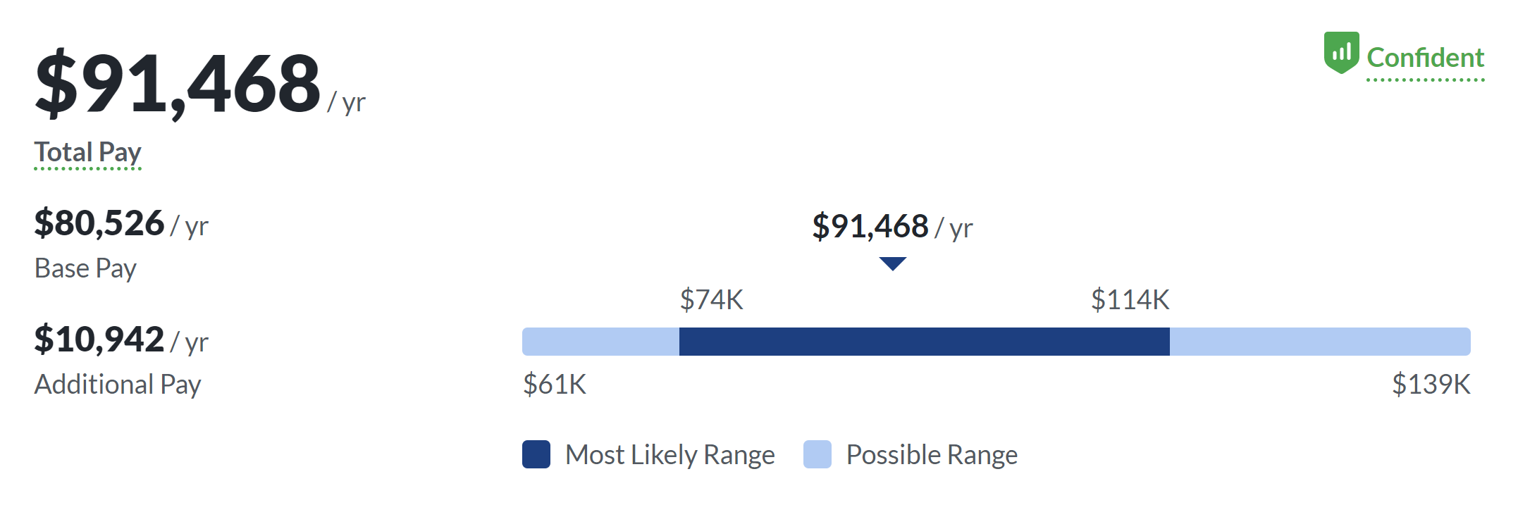Click the Confident confidence label
The width and height of the screenshot is (1518, 505).
click(1425, 58)
